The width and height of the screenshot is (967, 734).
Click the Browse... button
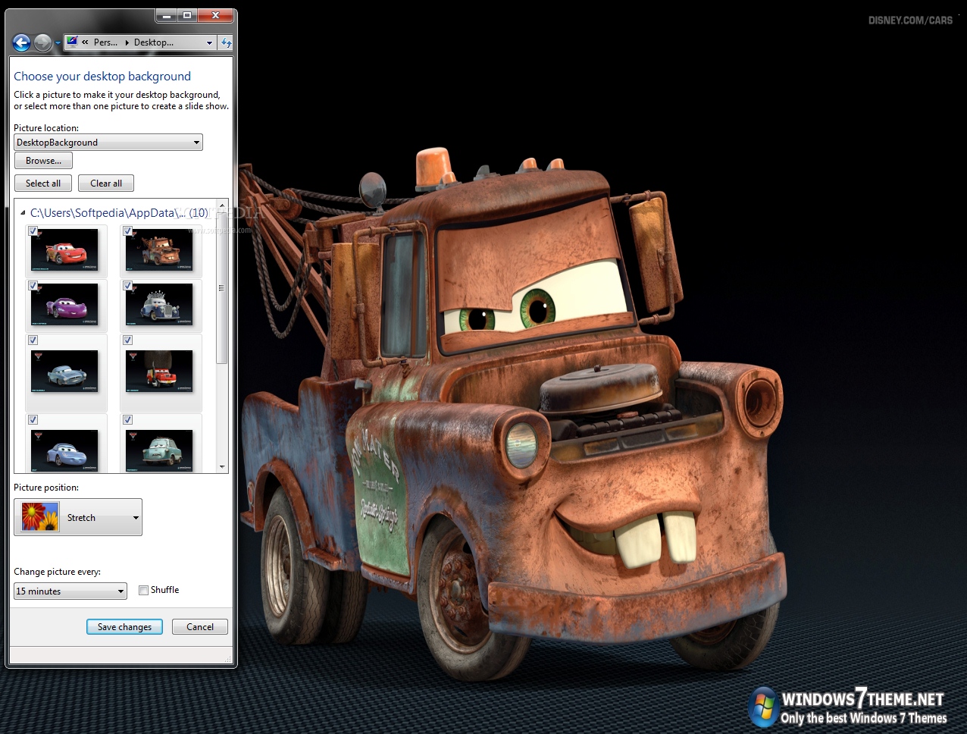[43, 161]
